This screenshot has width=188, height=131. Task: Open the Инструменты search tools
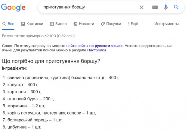click(166, 24)
